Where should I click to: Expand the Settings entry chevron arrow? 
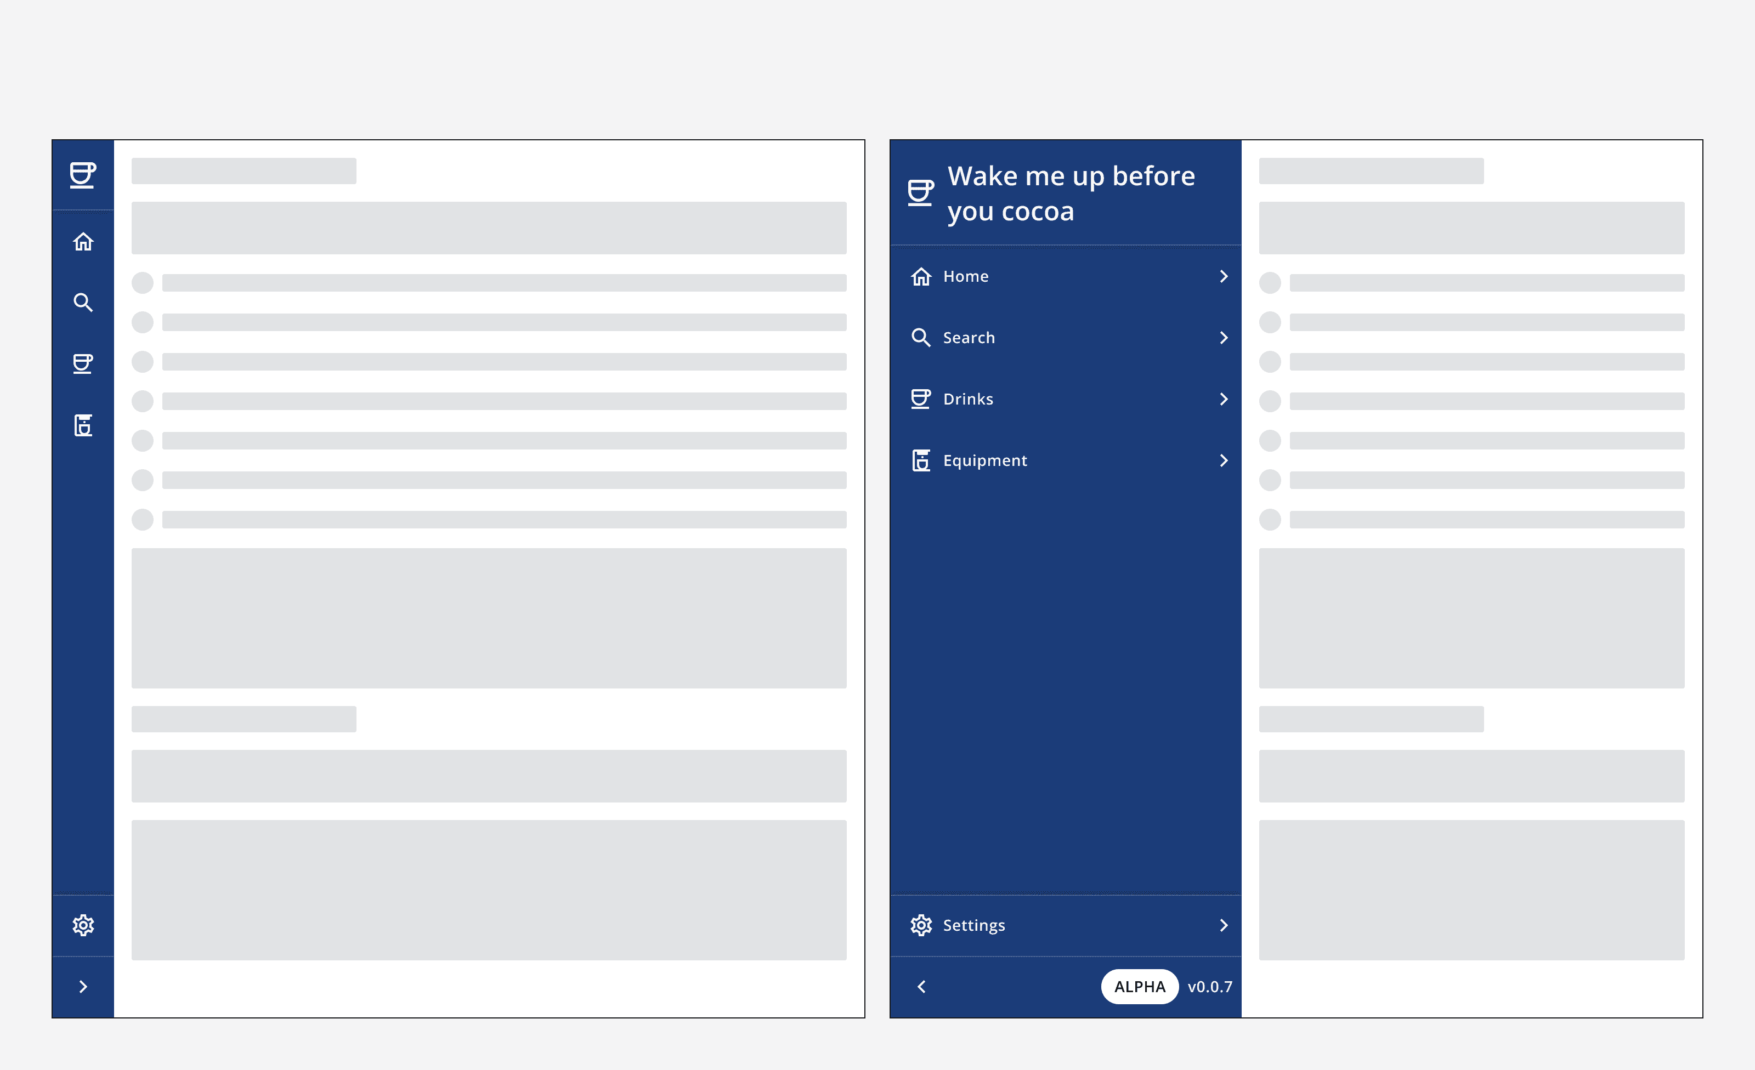(1224, 925)
